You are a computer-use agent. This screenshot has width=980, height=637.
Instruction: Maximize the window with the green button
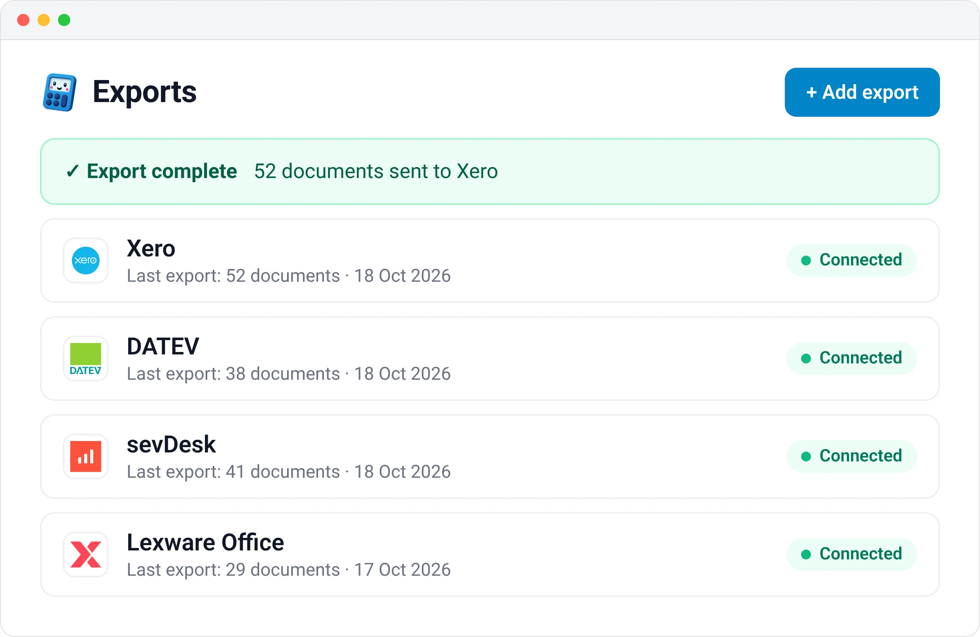point(64,20)
